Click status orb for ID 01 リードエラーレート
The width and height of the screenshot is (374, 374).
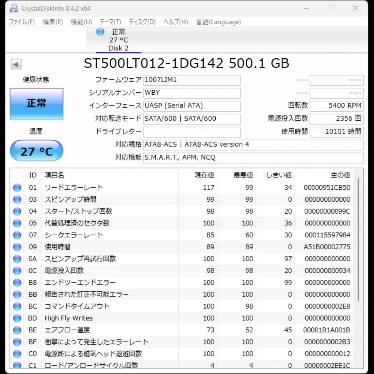click(17, 188)
